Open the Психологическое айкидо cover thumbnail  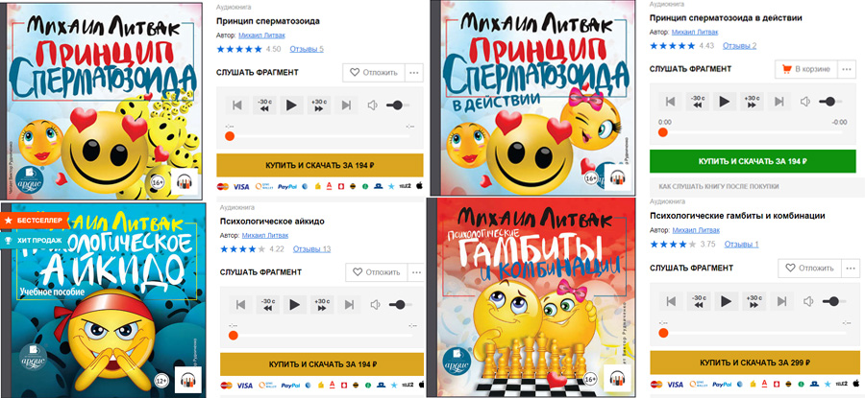103,300
